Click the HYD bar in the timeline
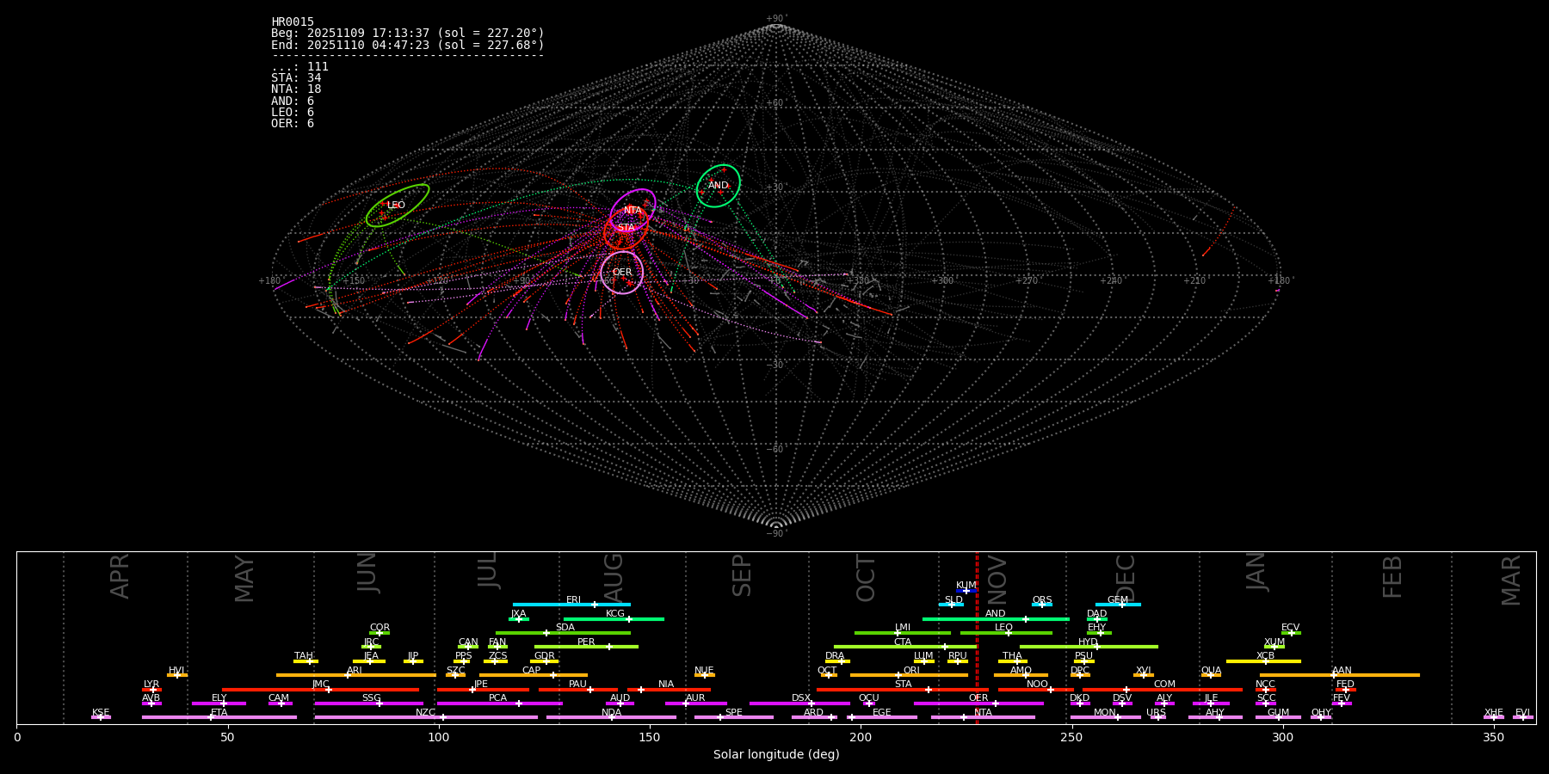This screenshot has width=1549, height=774. pyautogui.click(x=1089, y=647)
